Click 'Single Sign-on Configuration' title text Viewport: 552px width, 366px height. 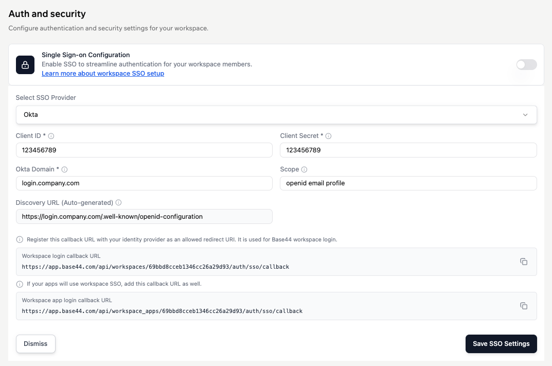click(85, 55)
